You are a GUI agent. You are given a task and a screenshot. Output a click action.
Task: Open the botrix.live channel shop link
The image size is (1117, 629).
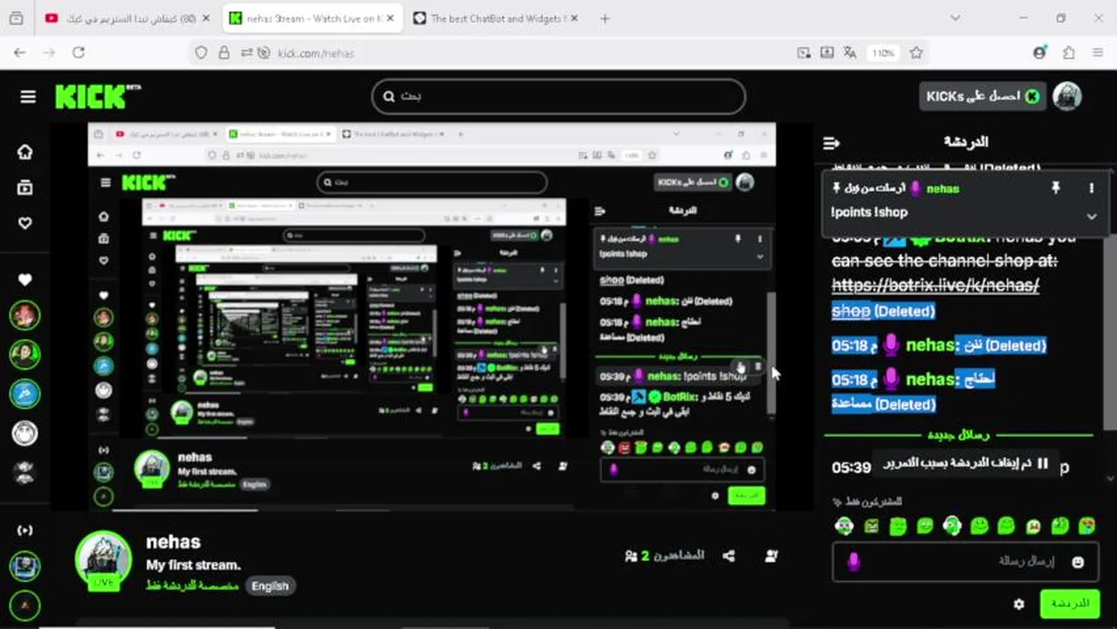pos(935,286)
